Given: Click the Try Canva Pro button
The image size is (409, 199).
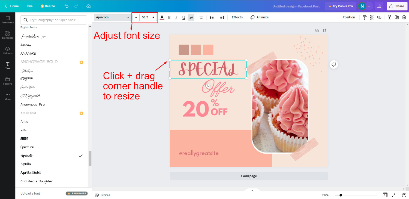Looking at the screenshot, I should (340, 6).
